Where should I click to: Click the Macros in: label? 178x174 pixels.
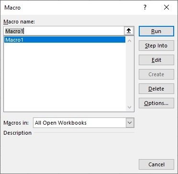[16, 123]
